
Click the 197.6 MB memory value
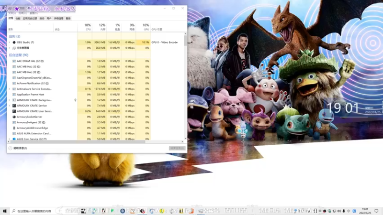[x=100, y=89]
